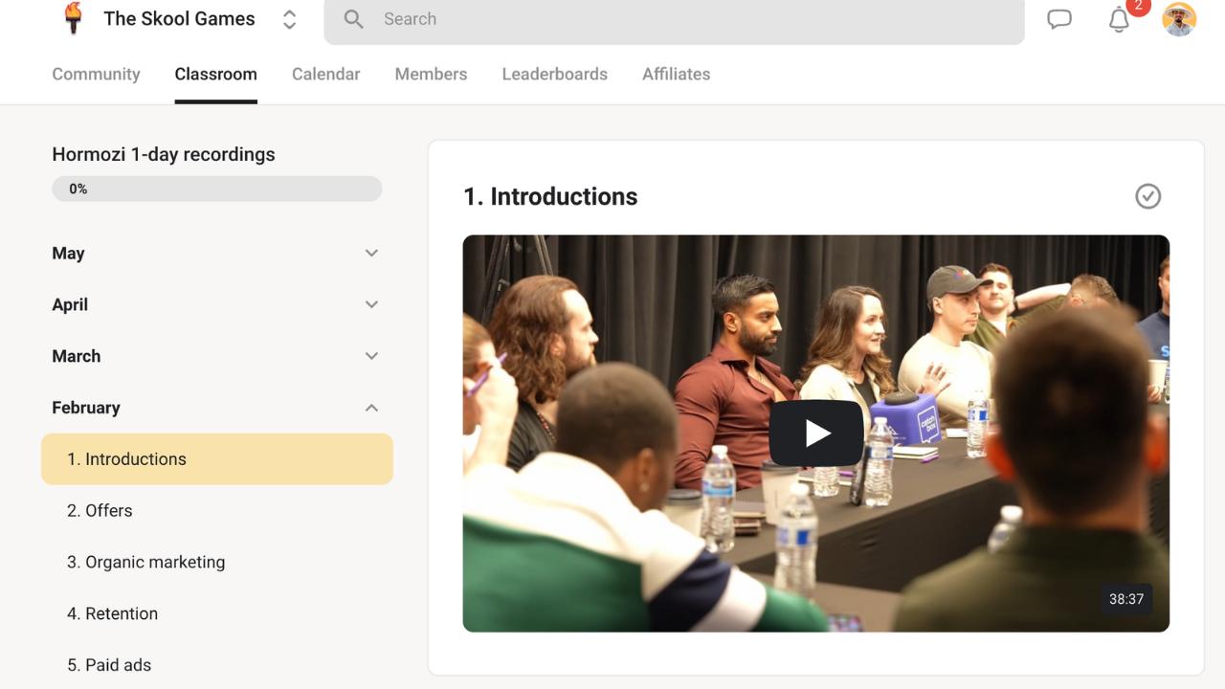
Task: Click The Skool Games community name
Action: point(179,19)
